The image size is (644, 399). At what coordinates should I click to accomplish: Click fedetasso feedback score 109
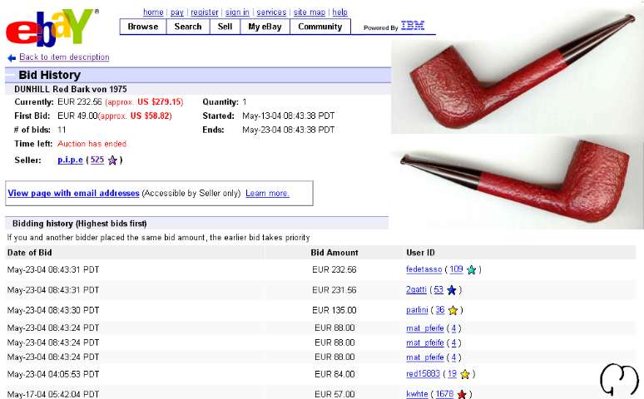[456, 269]
